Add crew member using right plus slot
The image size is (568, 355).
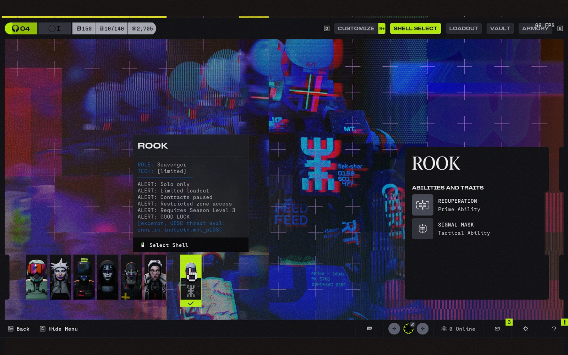[422, 329]
